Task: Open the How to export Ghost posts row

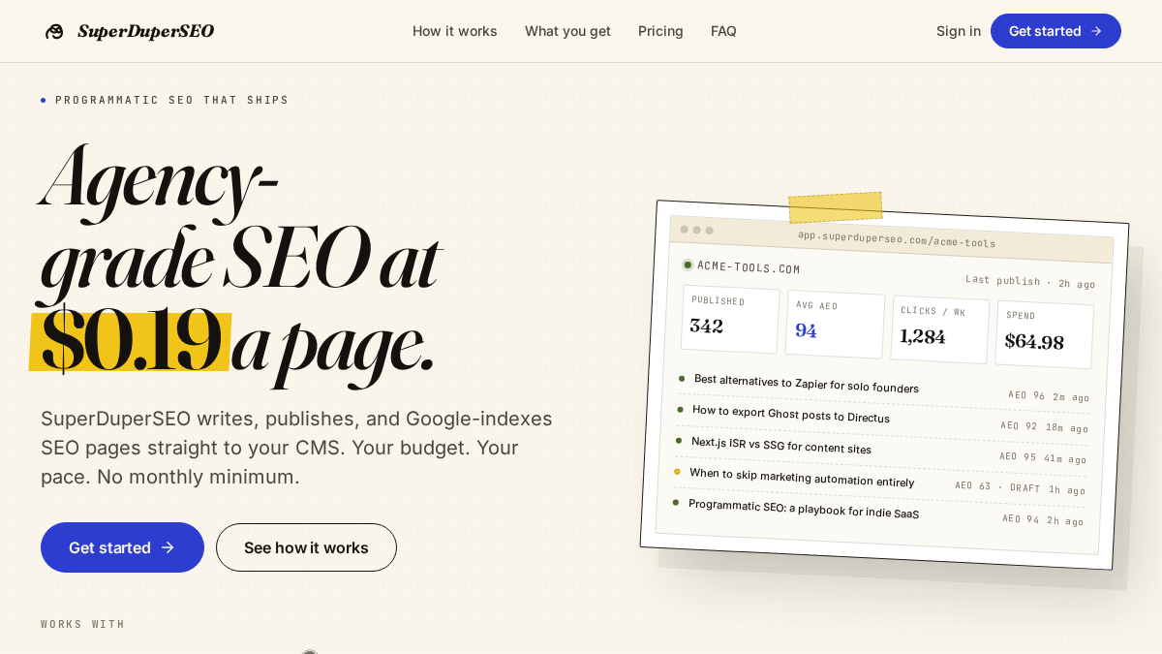Action: click(882, 419)
